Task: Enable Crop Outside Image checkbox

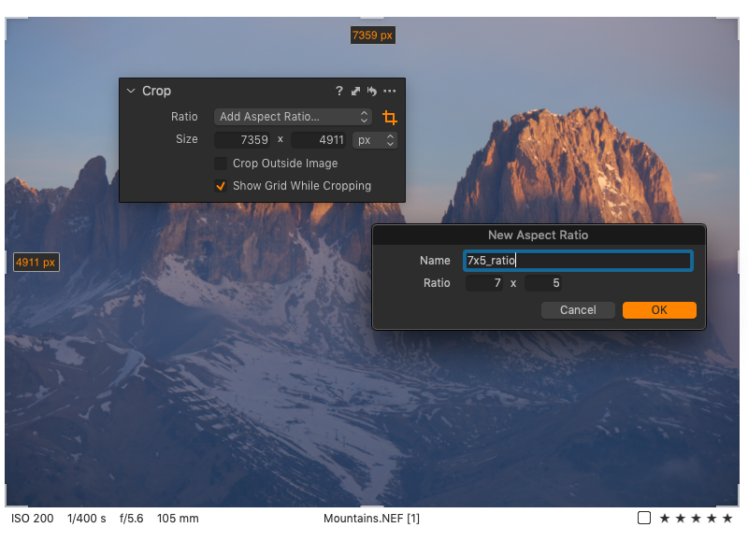Action: (x=221, y=164)
